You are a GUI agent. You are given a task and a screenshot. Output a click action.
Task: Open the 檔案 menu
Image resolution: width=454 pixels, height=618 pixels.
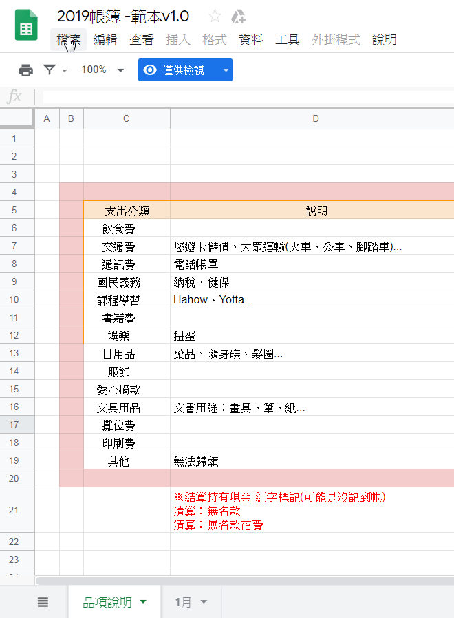tap(69, 39)
